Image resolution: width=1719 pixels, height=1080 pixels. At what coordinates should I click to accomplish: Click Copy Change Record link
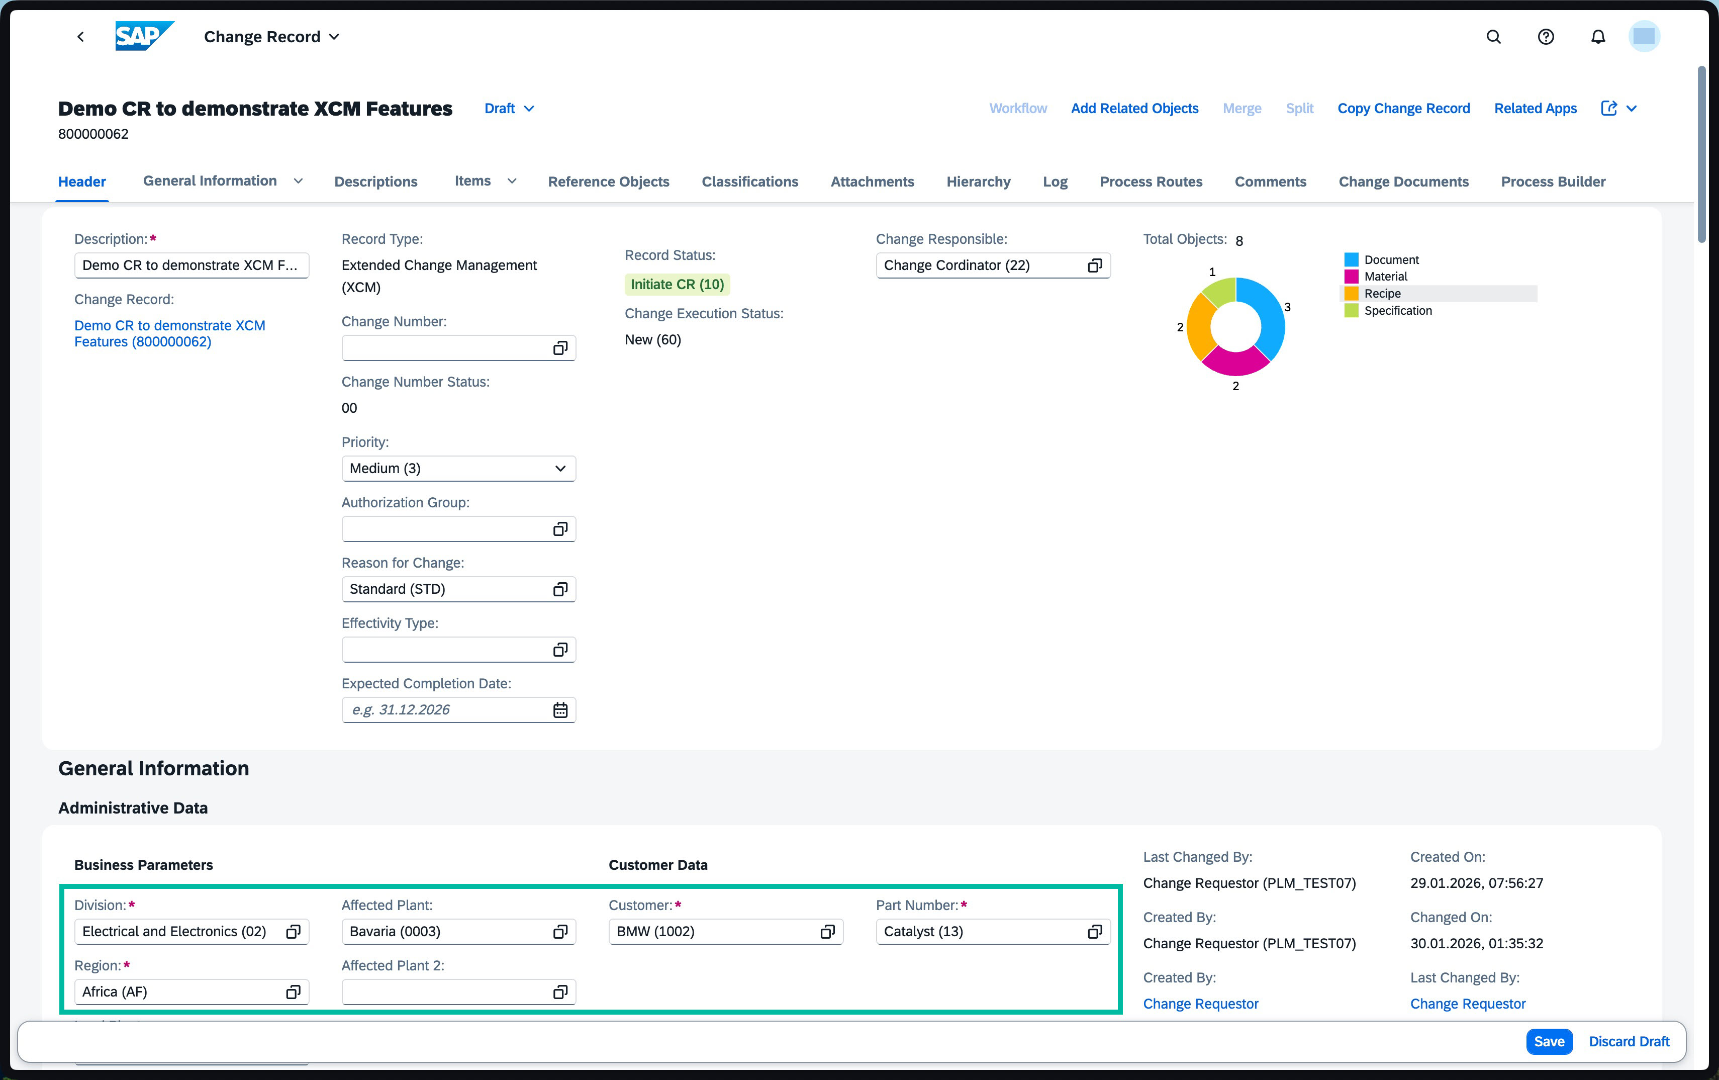click(1403, 109)
